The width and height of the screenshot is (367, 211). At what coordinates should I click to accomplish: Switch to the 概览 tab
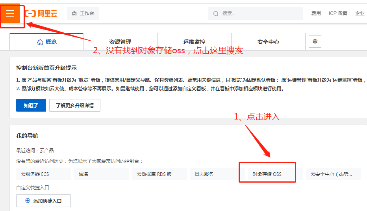46,42
